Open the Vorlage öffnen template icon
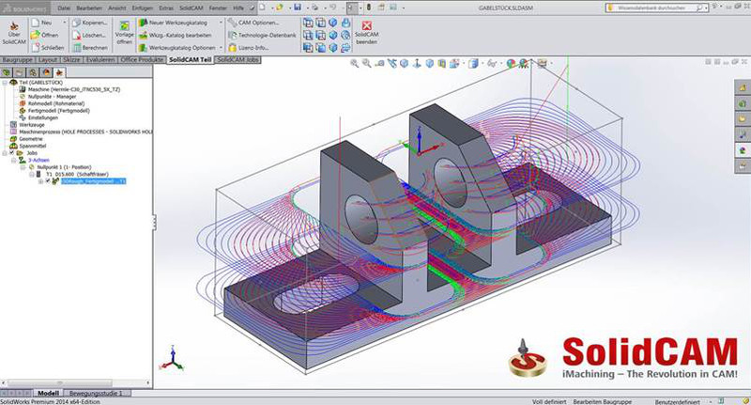Viewport: 751px width, 405px height. 125,26
